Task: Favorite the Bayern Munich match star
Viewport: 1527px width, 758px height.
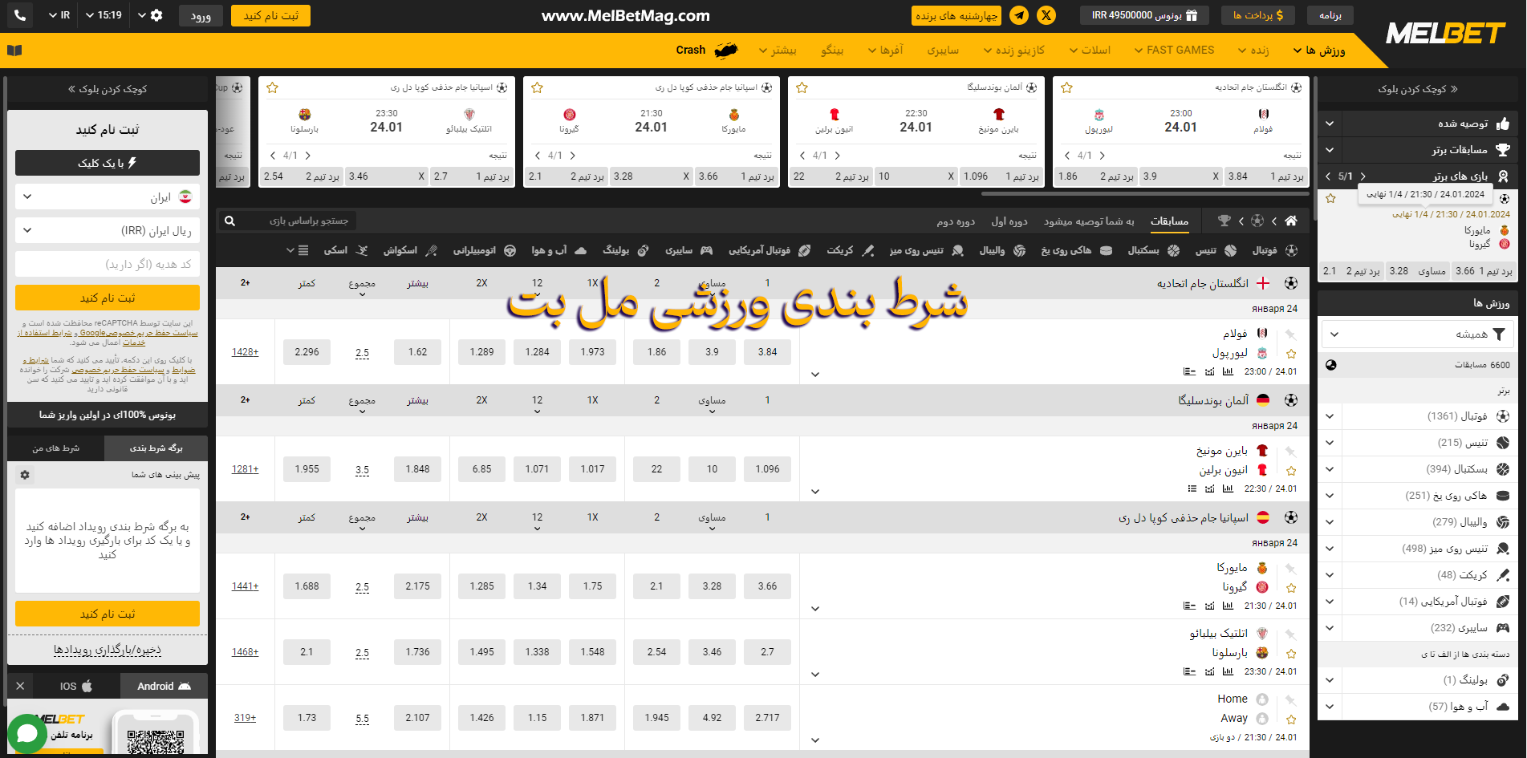Action: [1291, 471]
